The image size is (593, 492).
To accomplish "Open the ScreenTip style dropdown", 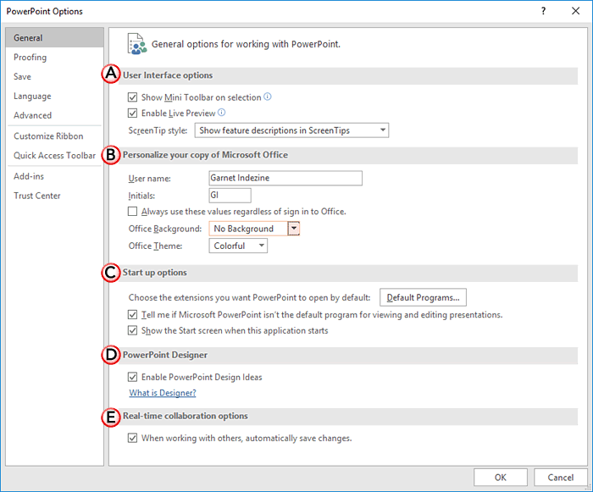I will point(291,130).
